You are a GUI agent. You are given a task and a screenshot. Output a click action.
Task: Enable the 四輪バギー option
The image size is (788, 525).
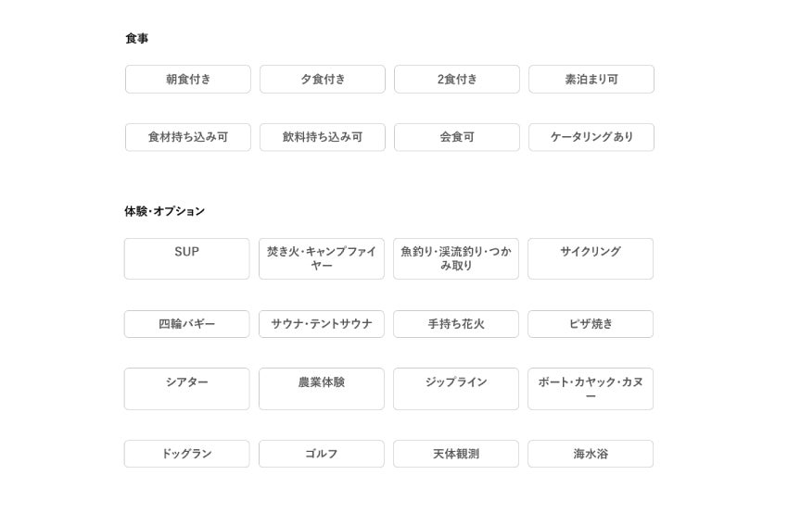pyautogui.click(x=187, y=324)
